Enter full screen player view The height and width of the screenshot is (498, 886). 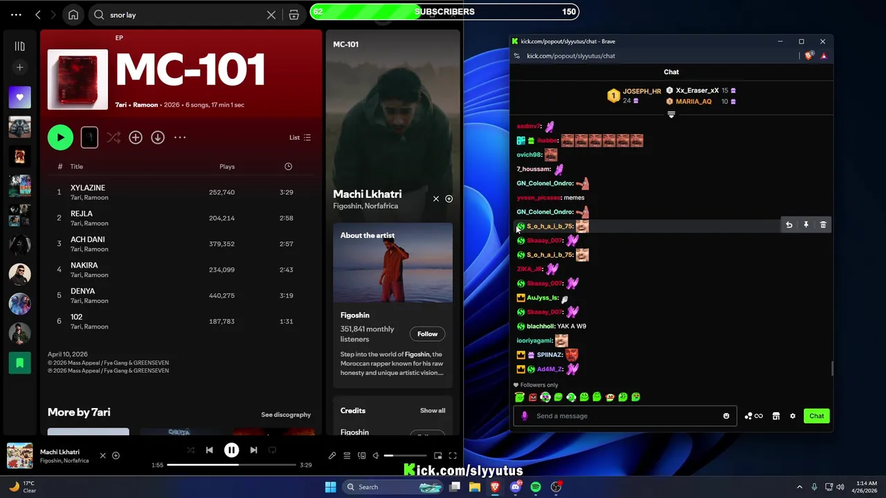[453, 456]
